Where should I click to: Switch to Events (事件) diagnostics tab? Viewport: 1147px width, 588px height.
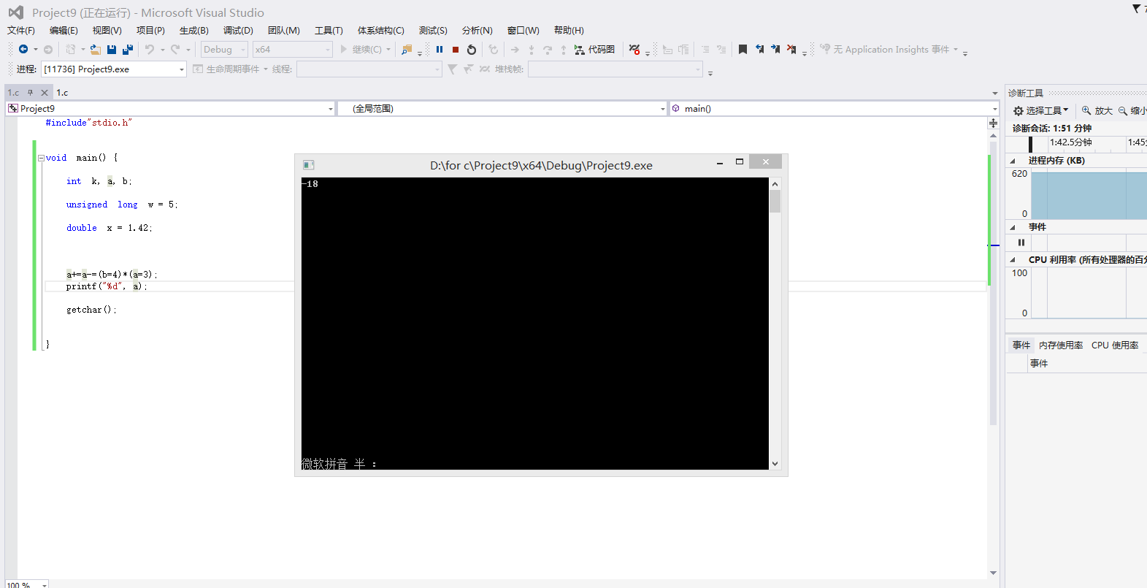click(x=1021, y=345)
